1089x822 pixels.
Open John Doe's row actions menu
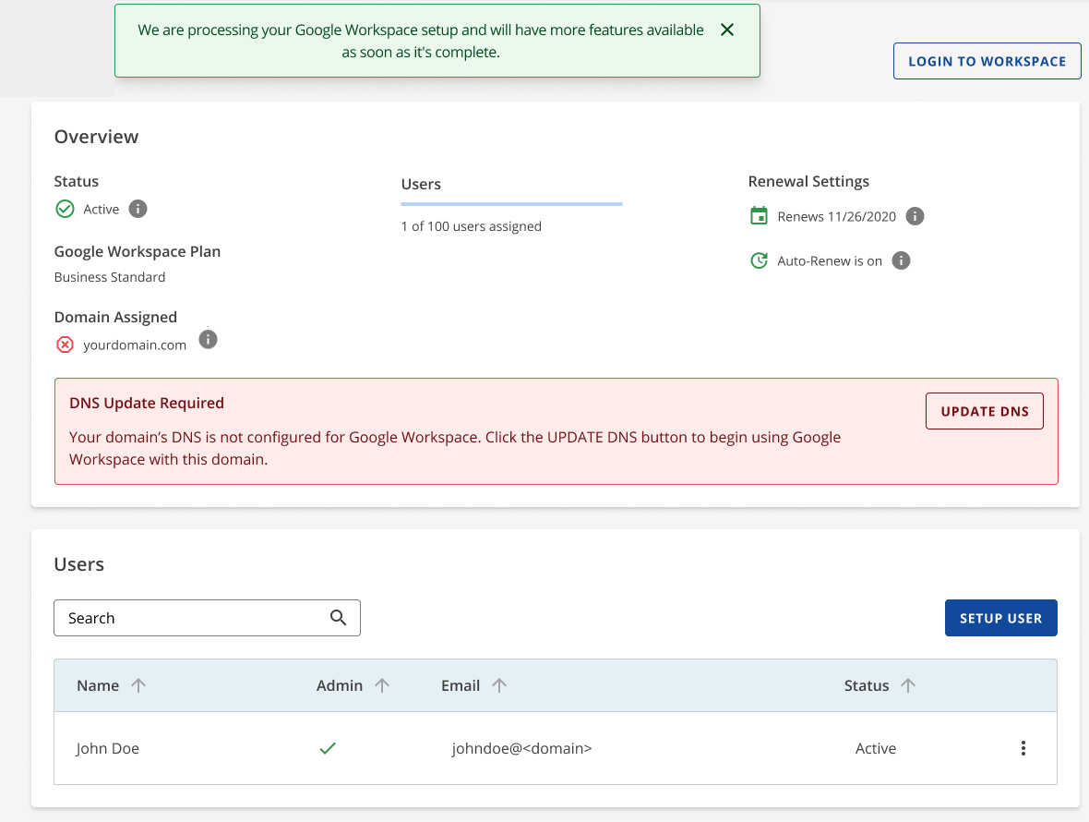point(1023,748)
